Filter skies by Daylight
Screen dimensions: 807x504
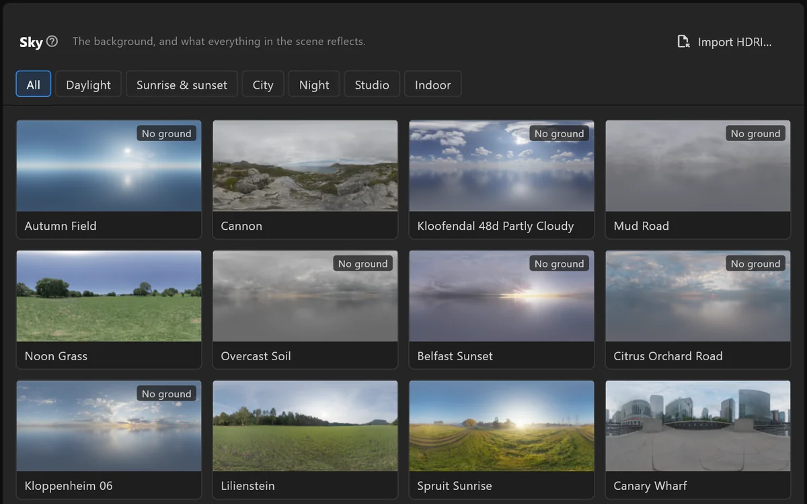coord(88,85)
